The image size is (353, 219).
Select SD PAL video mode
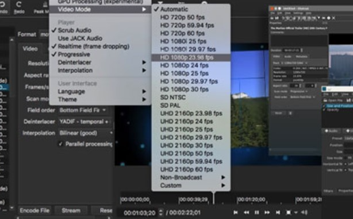pos(191,105)
